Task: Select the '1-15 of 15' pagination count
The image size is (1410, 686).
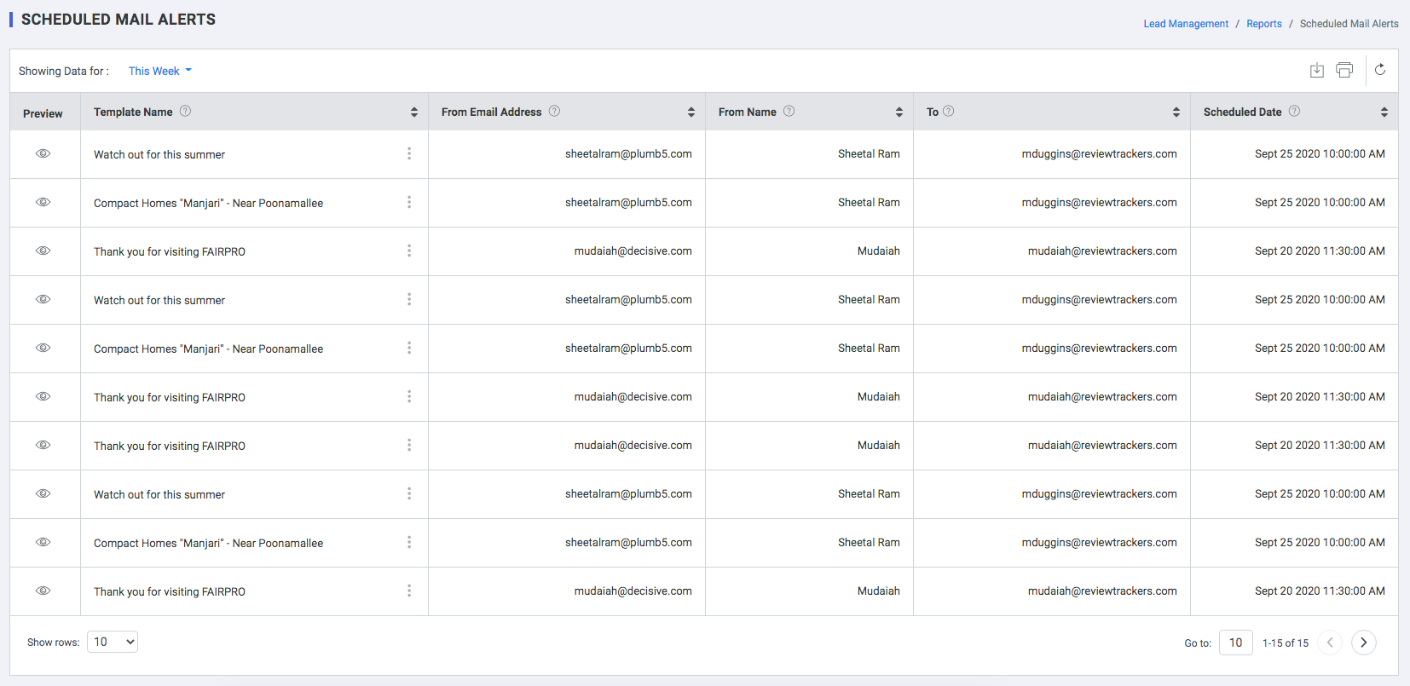Action: tap(1286, 643)
